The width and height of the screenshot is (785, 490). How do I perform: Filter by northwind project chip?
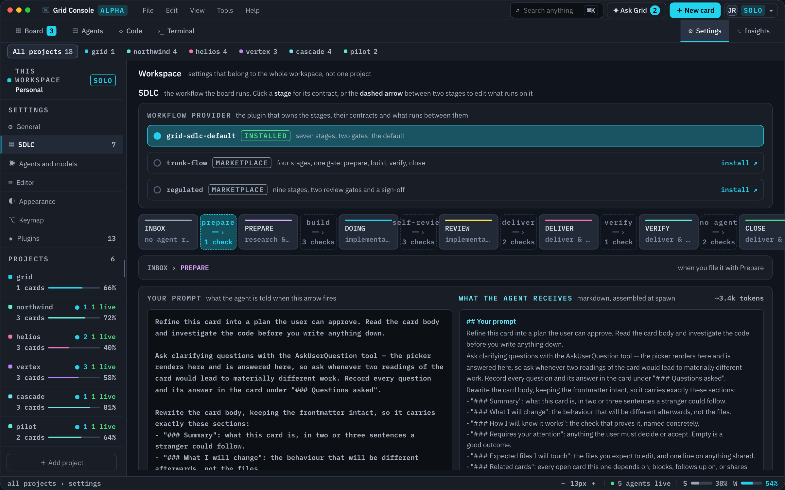tap(152, 52)
